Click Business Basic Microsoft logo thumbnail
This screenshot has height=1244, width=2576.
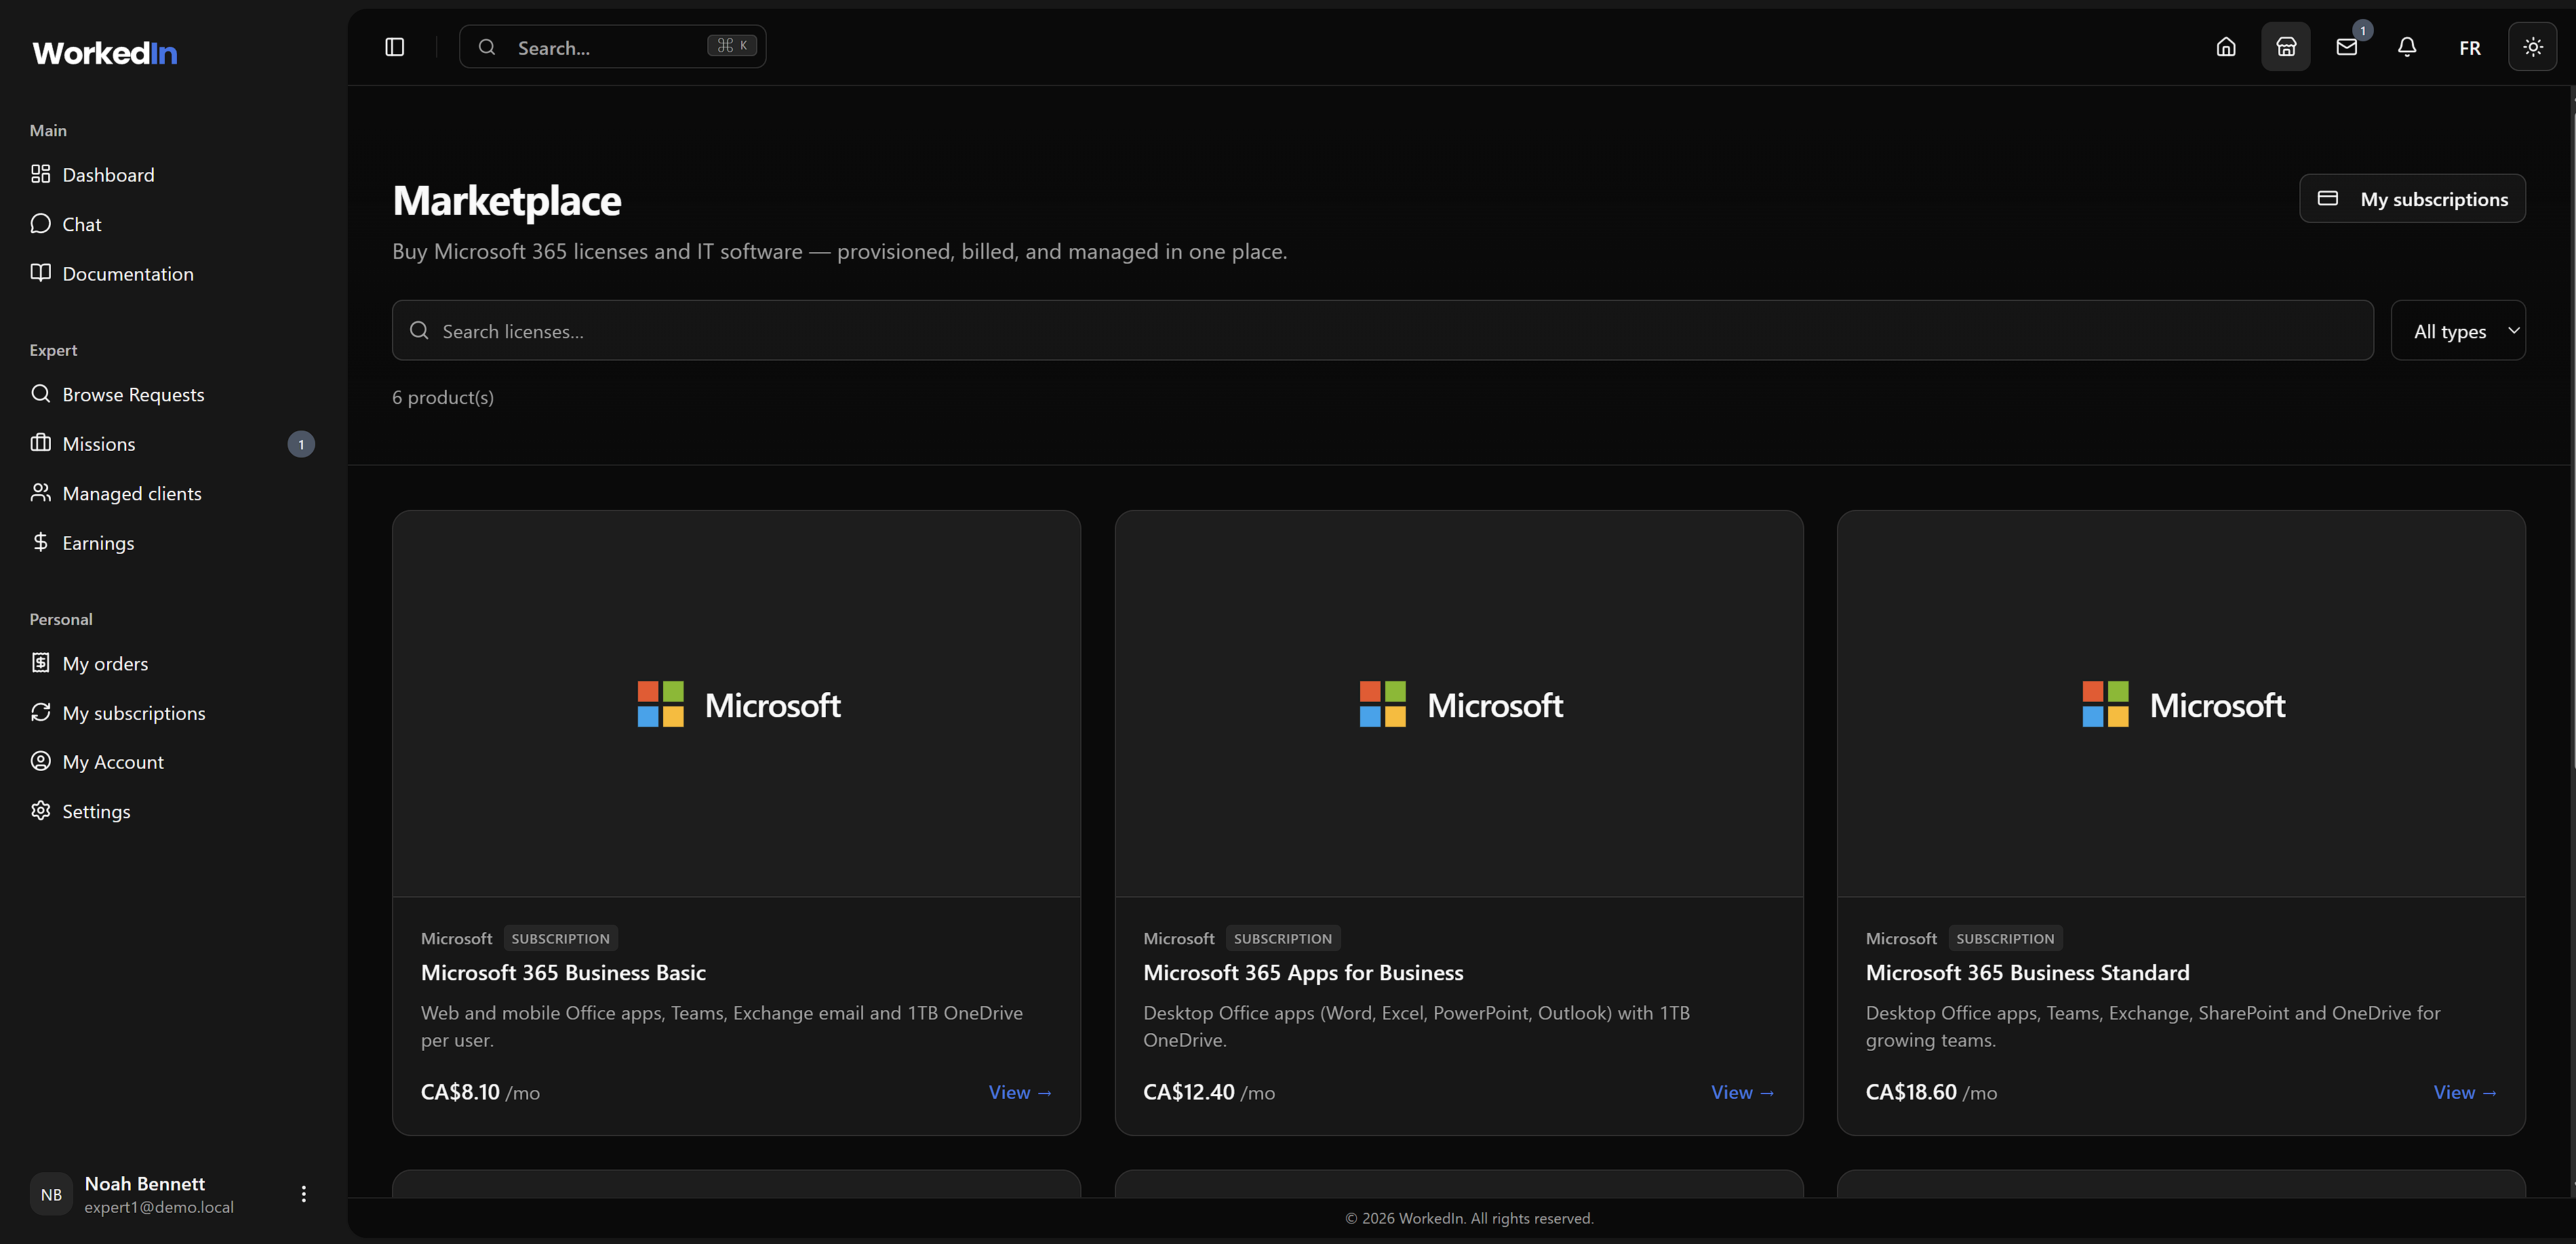point(737,704)
